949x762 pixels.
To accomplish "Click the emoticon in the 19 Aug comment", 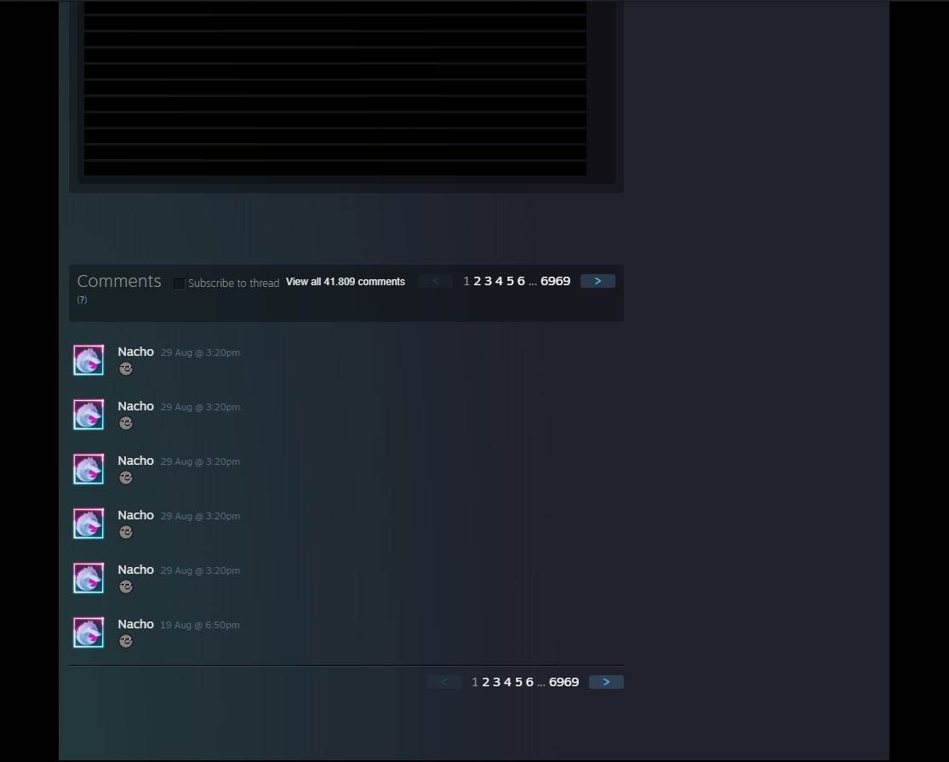I will click(x=126, y=640).
